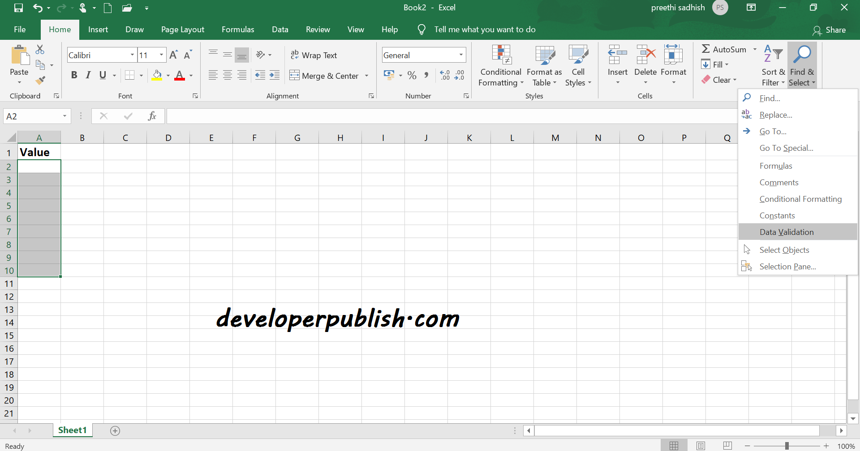Viewport: 860px width, 451px height.
Task: Click the AutoSum icon
Action: tap(706, 49)
